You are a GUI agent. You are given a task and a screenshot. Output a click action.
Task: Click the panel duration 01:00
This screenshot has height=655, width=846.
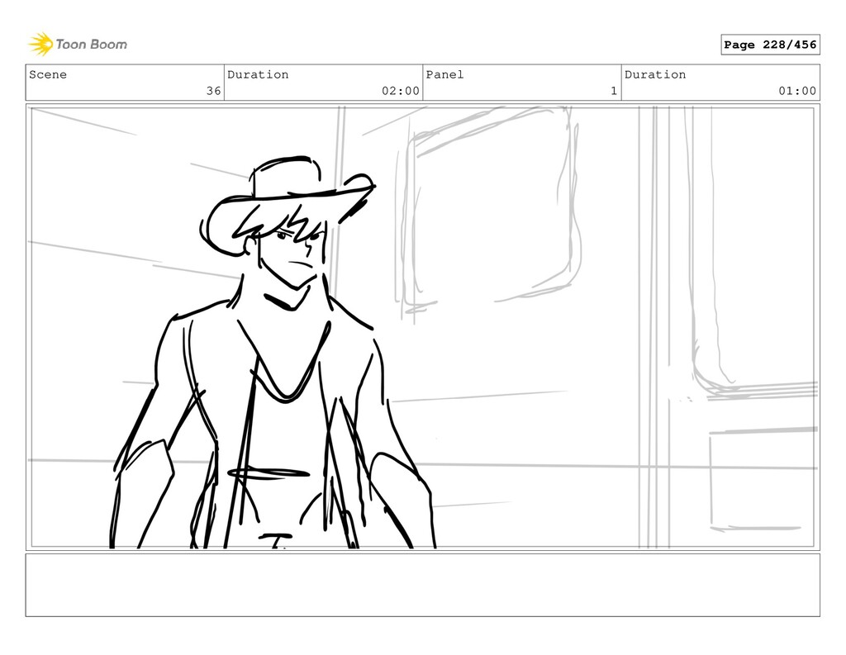(x=797, y=91)
